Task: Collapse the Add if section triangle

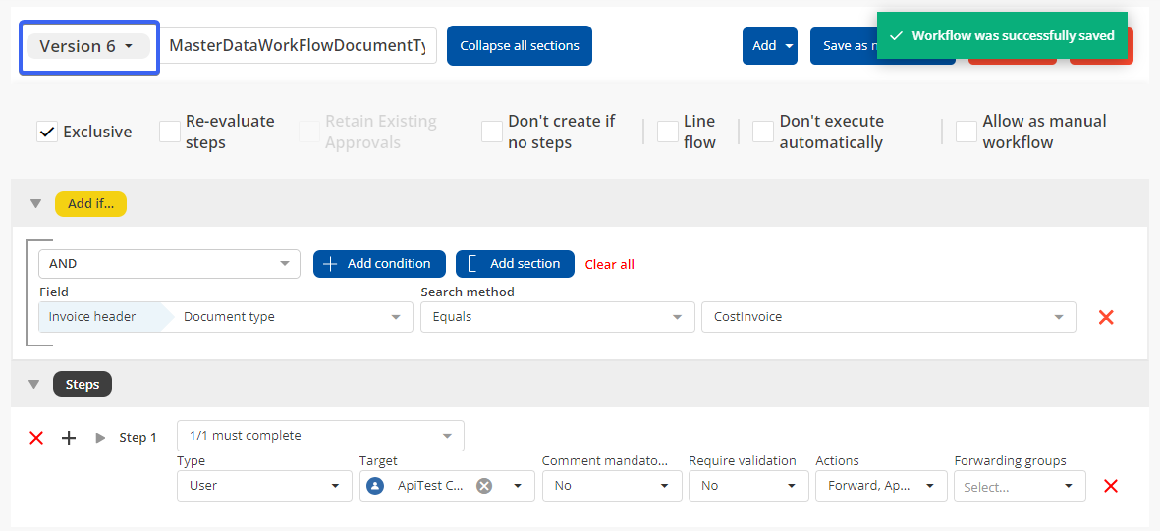Action: 35,204
